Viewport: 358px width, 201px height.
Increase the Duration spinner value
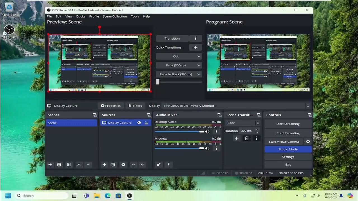pos(258,129)
